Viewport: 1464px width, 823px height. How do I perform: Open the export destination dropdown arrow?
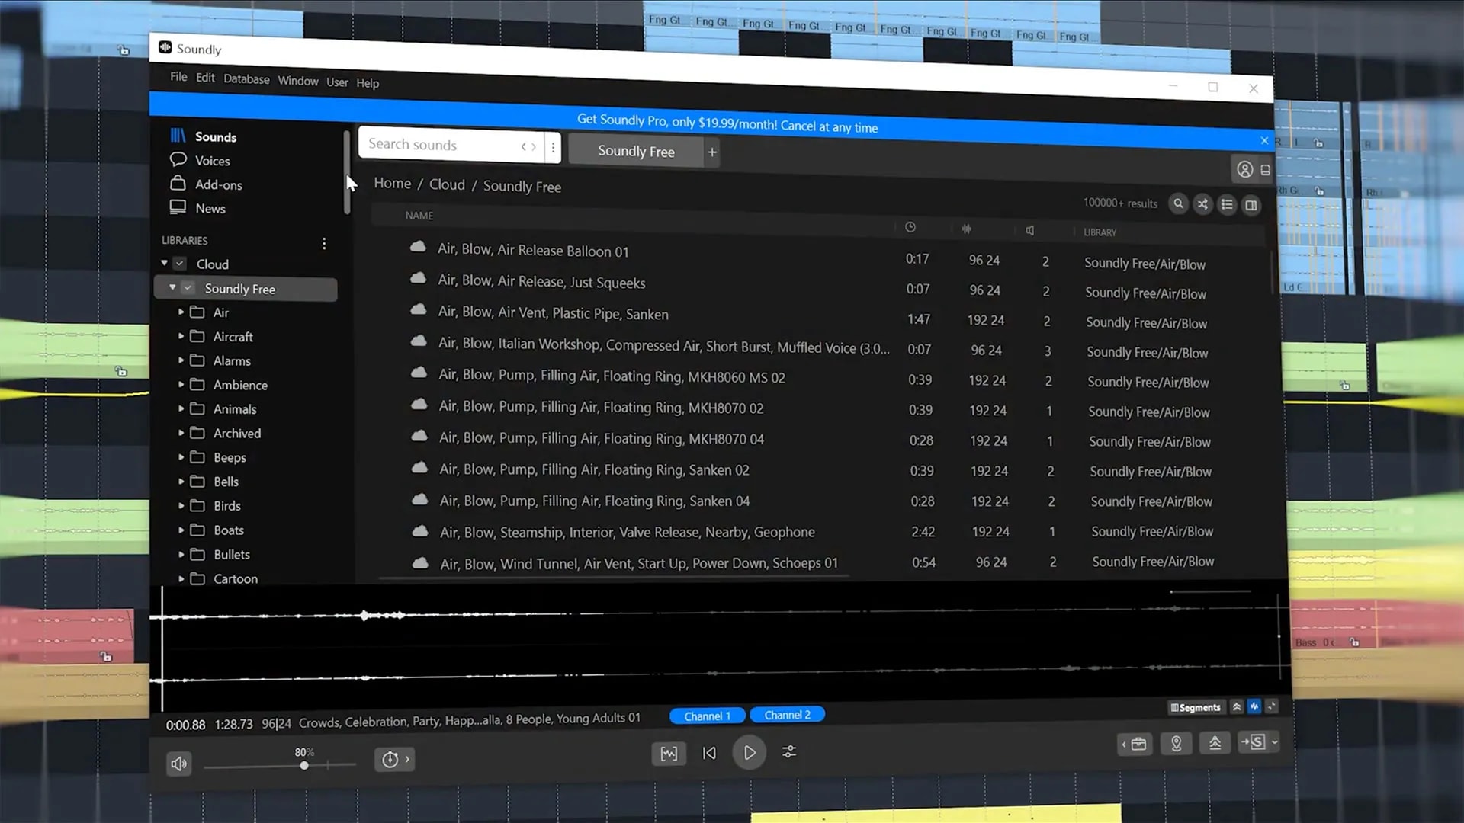click(x=1272, y=742)
